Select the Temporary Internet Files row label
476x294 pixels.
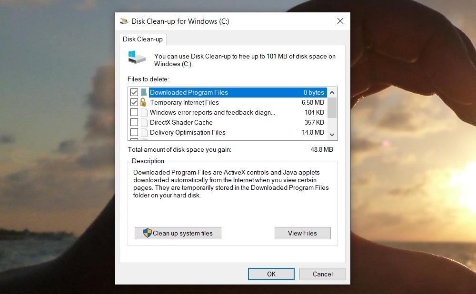coord(184,102)
